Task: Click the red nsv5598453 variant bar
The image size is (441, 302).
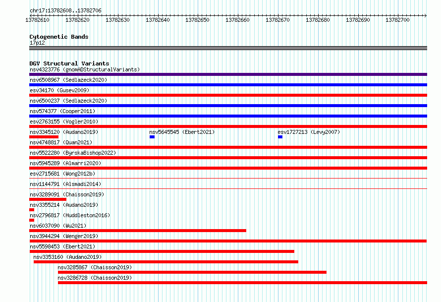Action: [162, 251]
